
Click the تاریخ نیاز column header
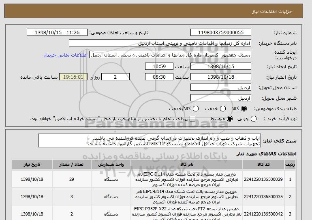click(x=32, y=165)
